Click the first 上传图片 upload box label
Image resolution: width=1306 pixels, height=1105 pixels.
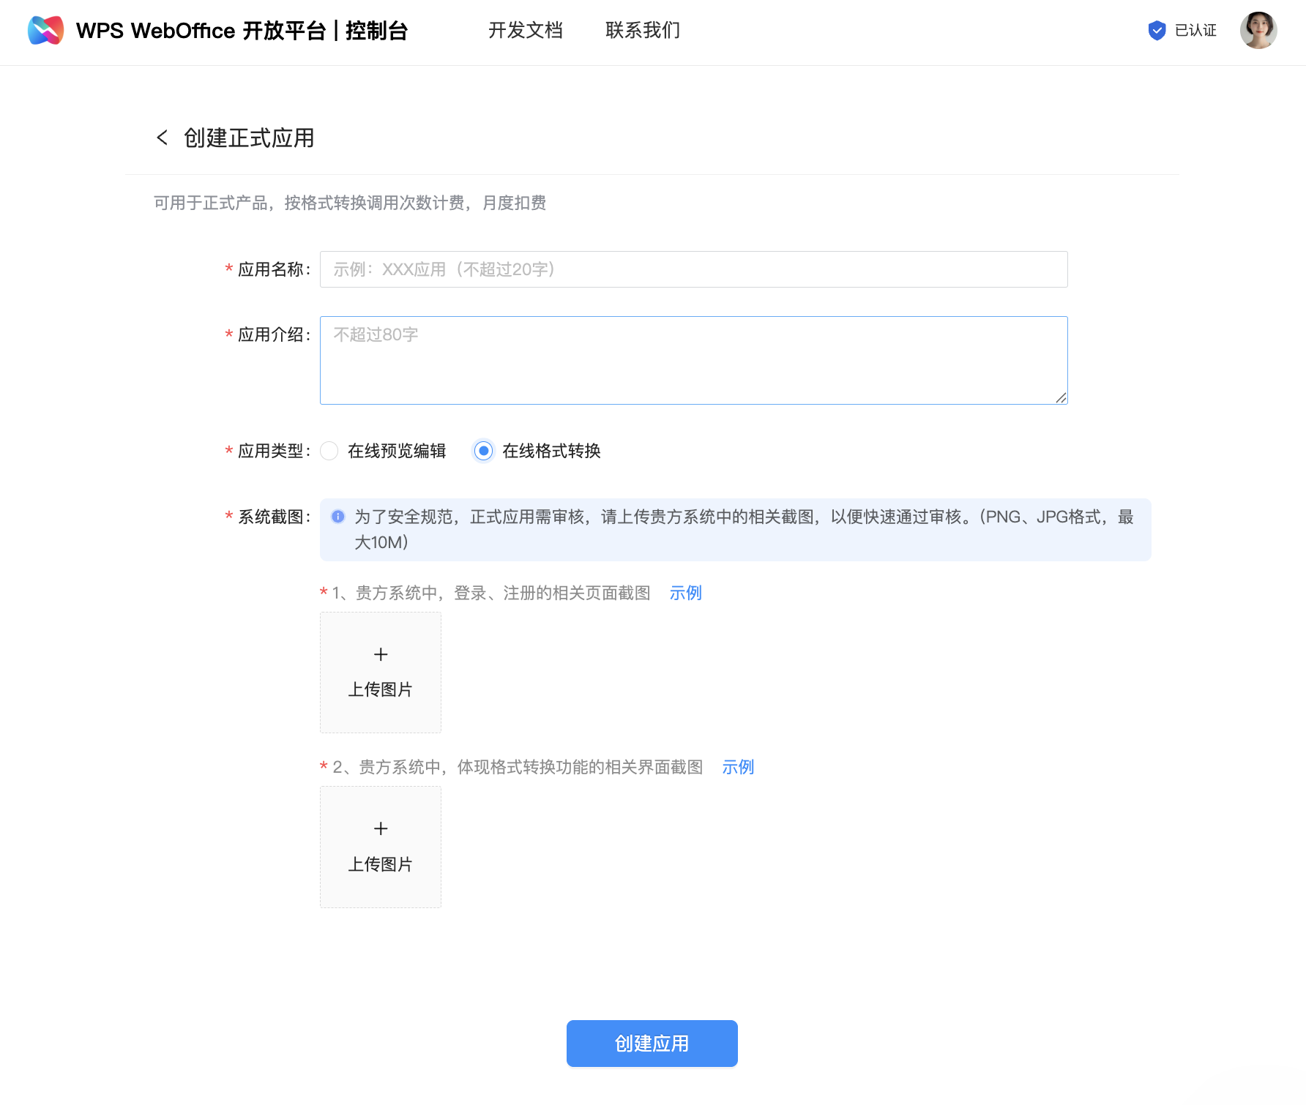381,689
